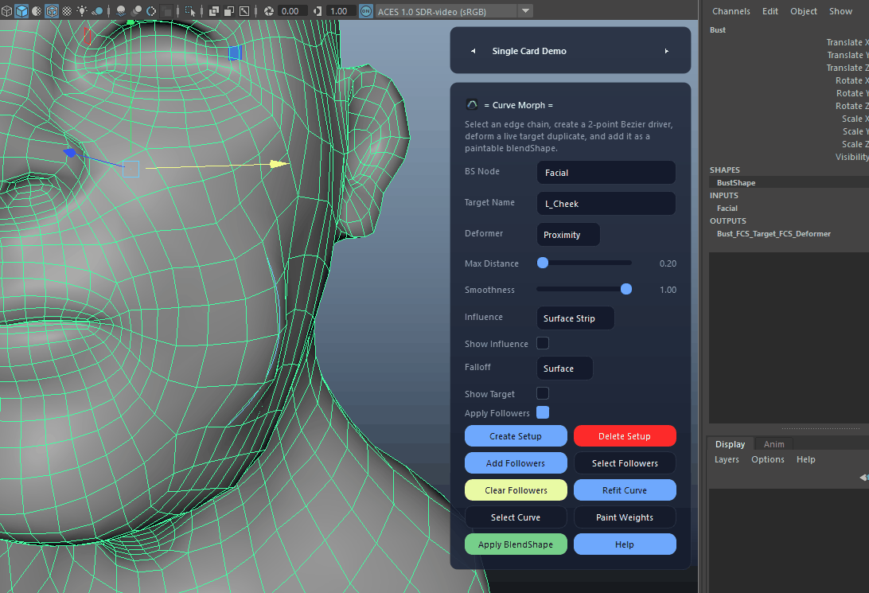Toggle wireframe on shaded icon

click(x=52, y=11)
